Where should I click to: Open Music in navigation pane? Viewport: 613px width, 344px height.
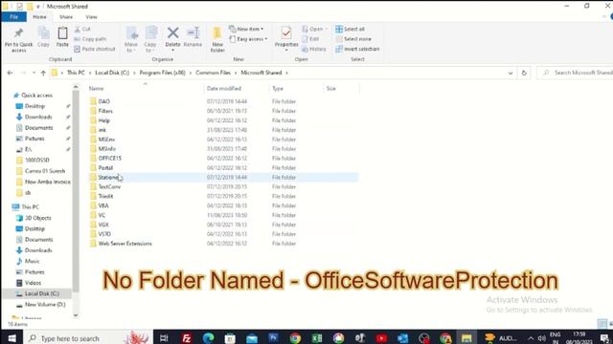32,261
